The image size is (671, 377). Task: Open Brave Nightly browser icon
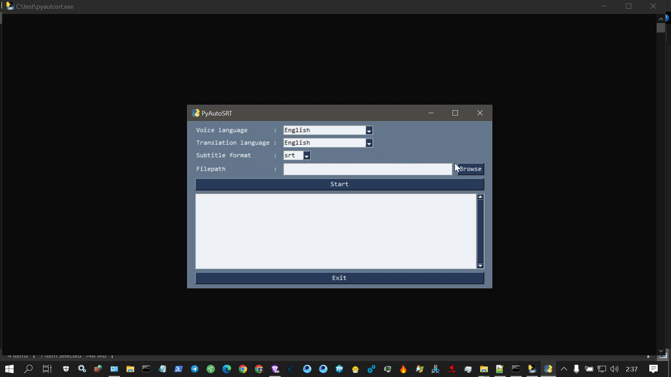(x=275, y=369)
